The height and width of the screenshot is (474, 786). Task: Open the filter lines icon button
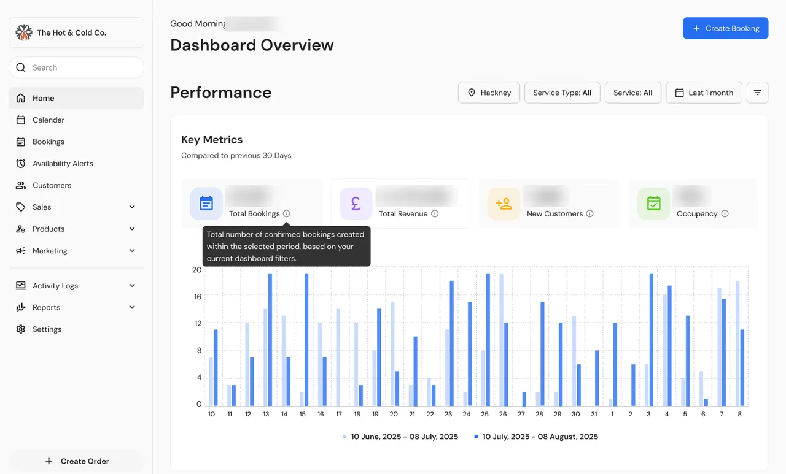pyautogui.click(x=758, y=93)
